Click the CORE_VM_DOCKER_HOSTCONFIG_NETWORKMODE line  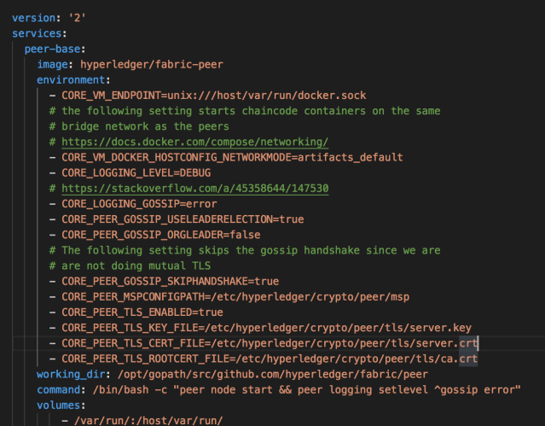point(232,157)
